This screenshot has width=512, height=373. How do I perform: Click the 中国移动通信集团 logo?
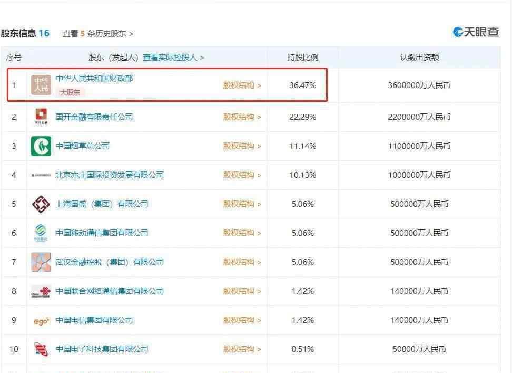(41, 233)
